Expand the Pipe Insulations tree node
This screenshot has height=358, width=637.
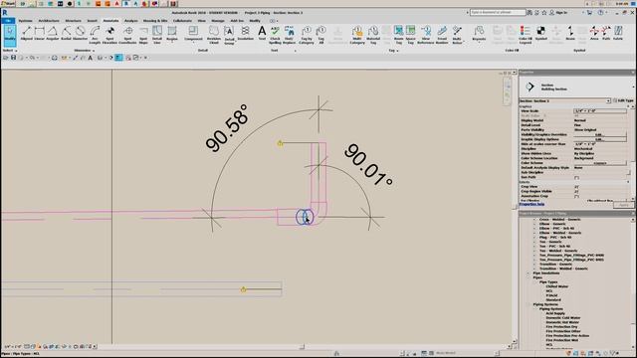(x=529, y=273)
